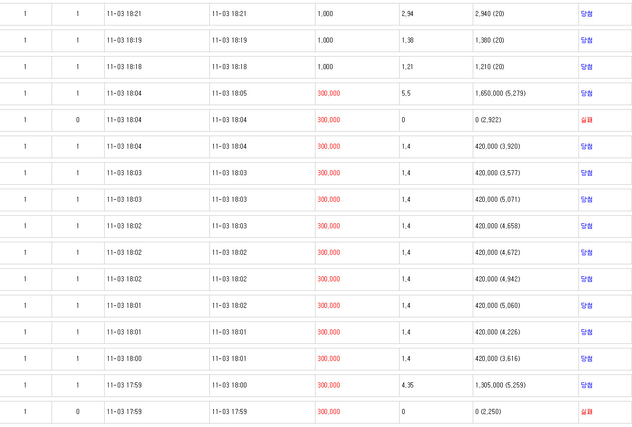Select the 4,35 odds value cell
The image size is (632, 427).
tap(436, 385)
